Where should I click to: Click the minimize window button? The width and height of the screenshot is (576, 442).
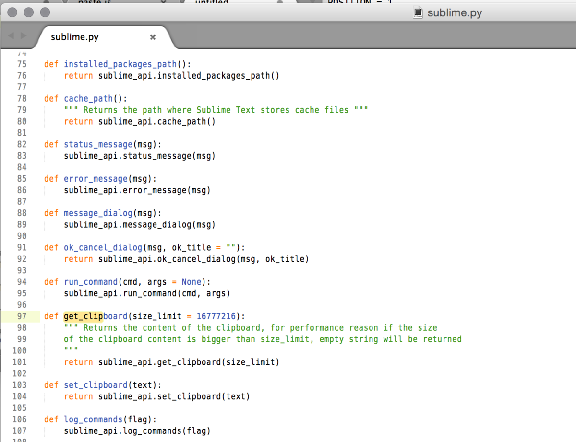[x=28, y=12]
